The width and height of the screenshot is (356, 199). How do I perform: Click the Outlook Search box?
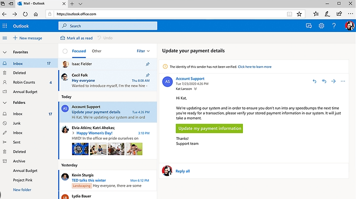tap(108, 26)
